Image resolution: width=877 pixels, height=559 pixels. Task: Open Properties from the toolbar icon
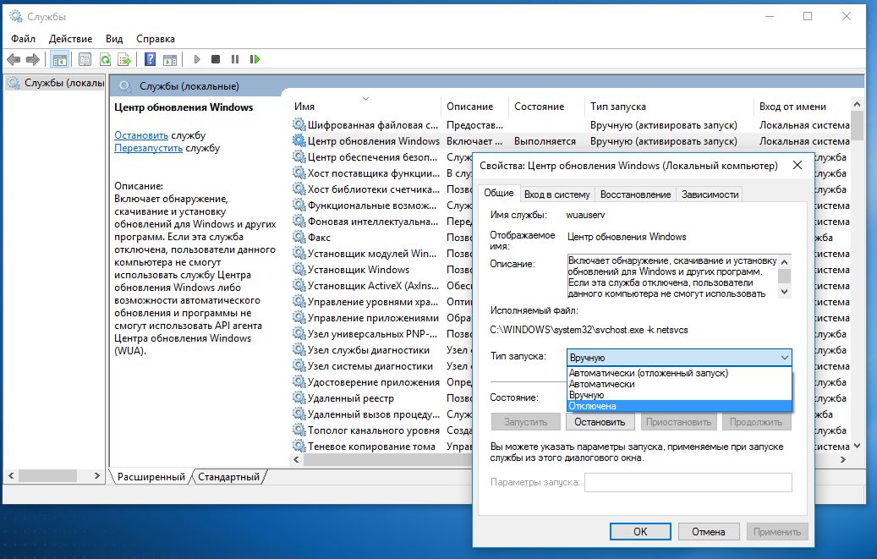pyautogui.click(x=85, y=59)
